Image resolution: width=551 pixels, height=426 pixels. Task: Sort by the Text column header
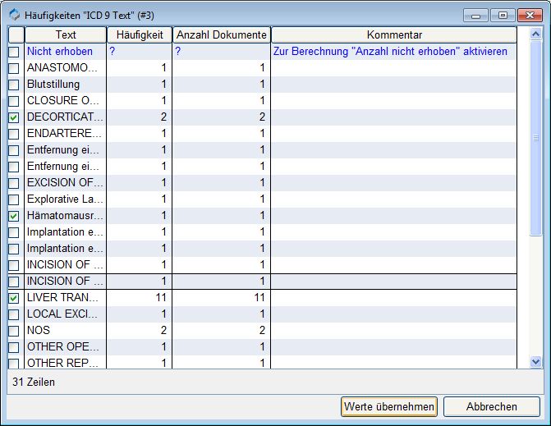[66, 34]
